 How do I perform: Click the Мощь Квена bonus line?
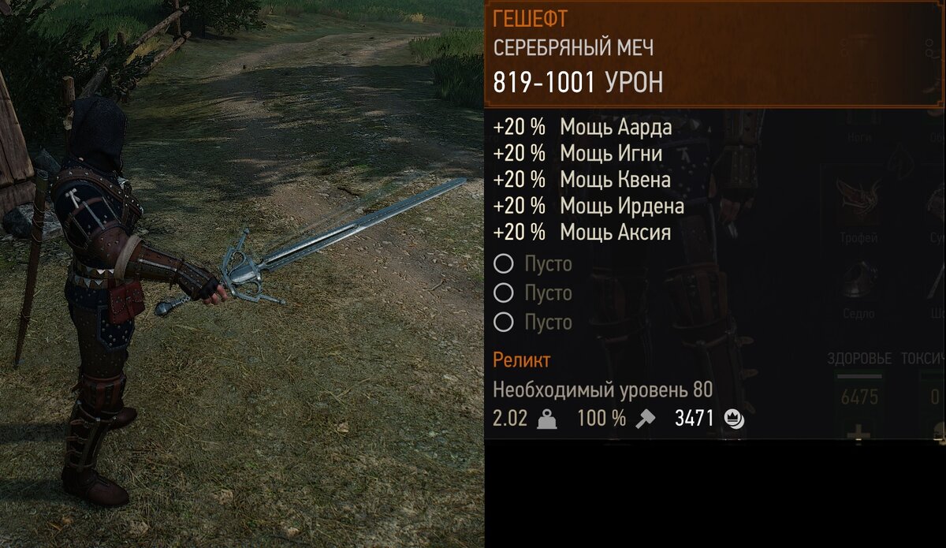(582, 180)
